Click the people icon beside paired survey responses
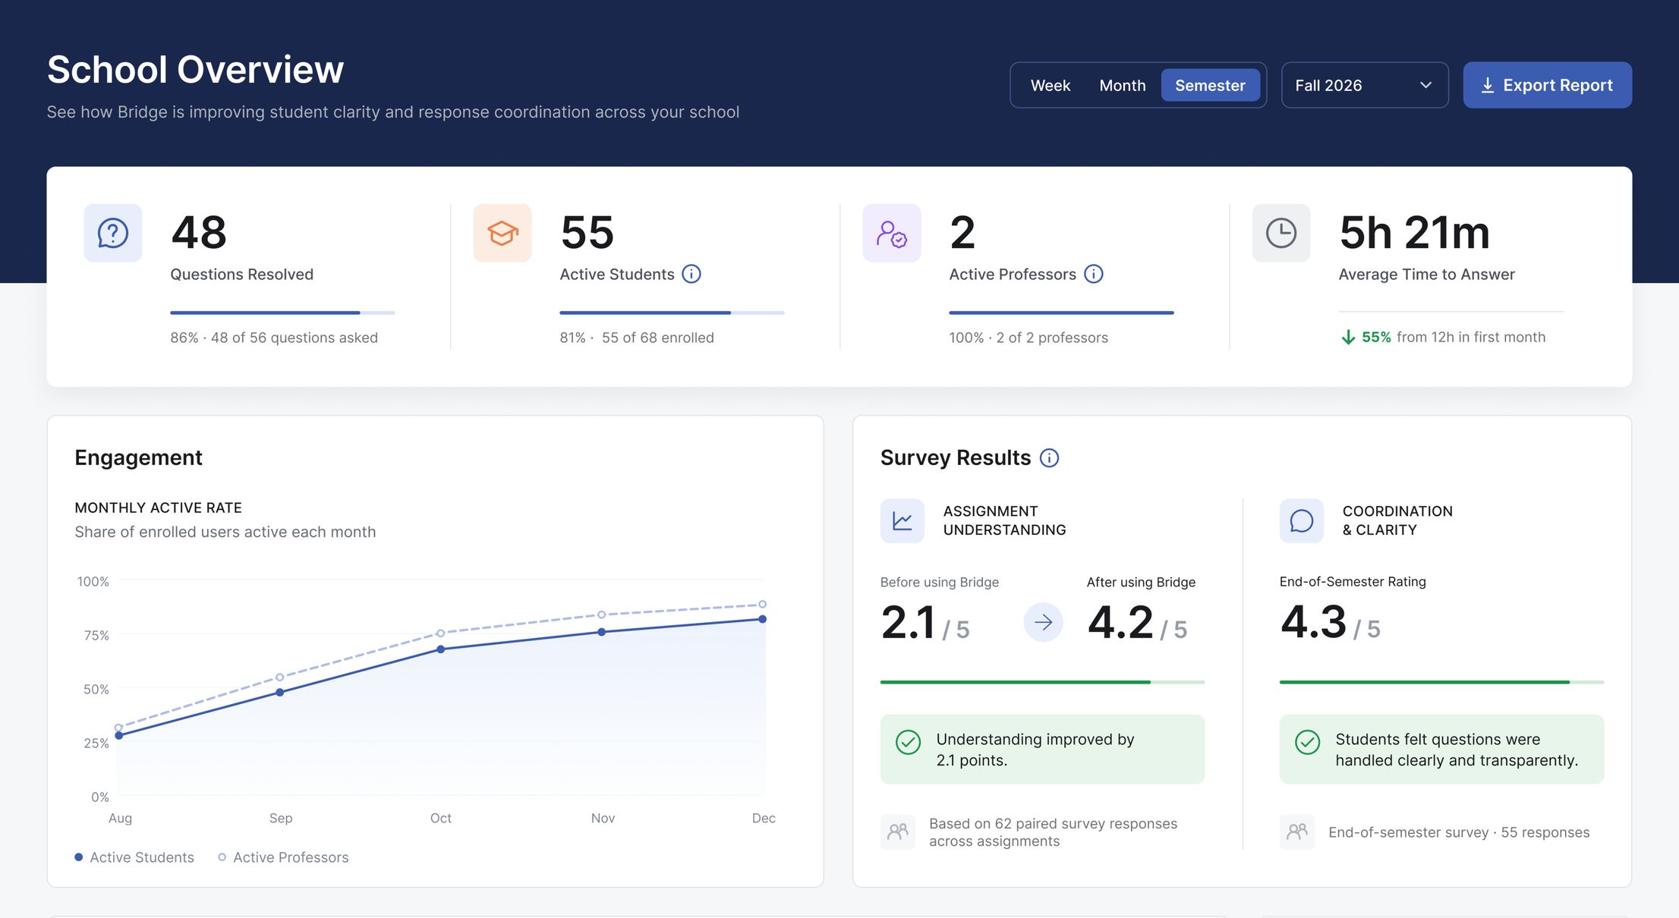The height and width of the screenshot is (918, 1679). 898,832
